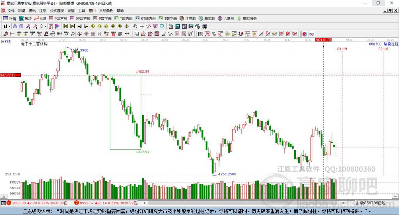Viewport: 399px width, 215px height.
Task: Open the T四方形 tool
Action: pyautogui.click(x=124, y=19)
